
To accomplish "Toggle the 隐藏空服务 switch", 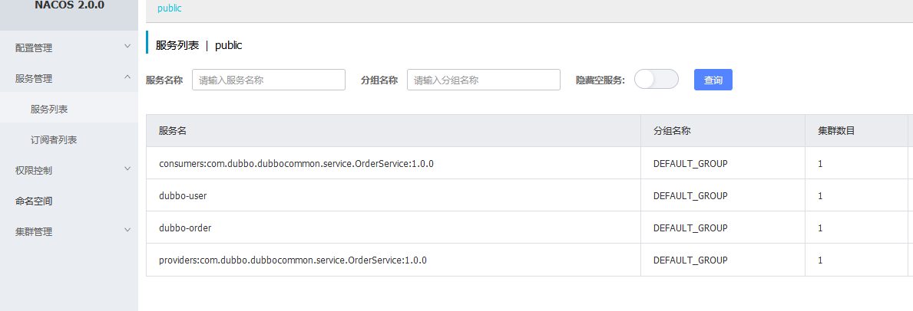I will [657, 80].
